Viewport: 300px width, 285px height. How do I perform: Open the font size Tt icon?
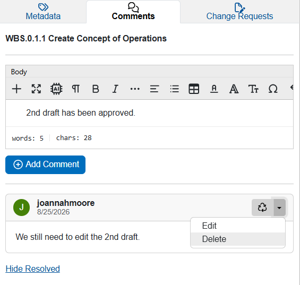[253, 89]
